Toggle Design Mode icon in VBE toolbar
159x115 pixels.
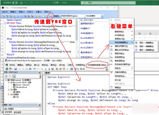point(52,69)
